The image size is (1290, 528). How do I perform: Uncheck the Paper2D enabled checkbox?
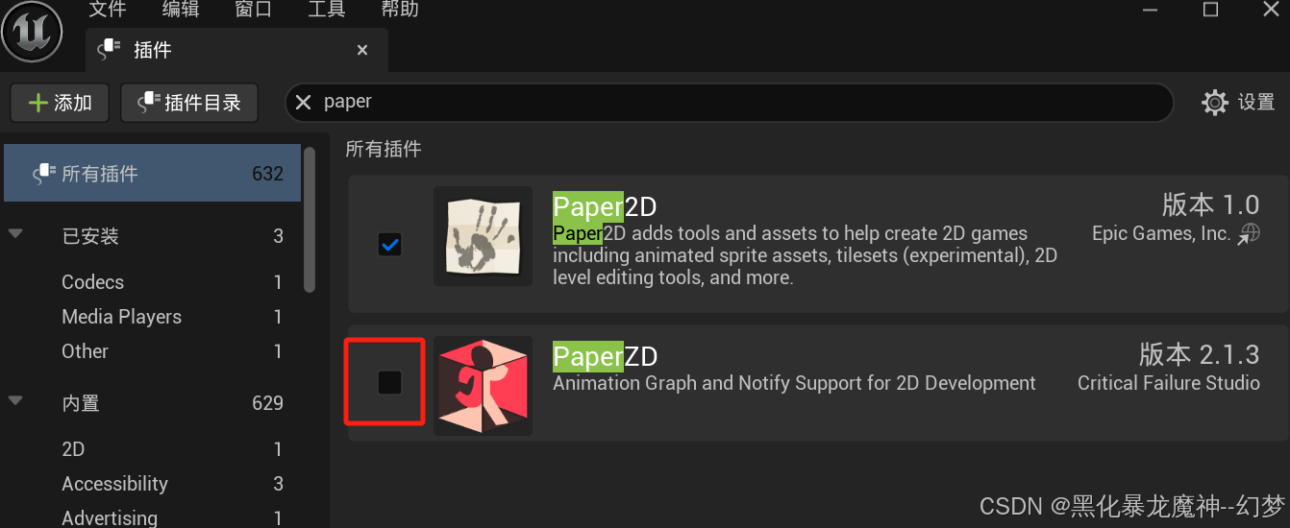coord(389,245)
